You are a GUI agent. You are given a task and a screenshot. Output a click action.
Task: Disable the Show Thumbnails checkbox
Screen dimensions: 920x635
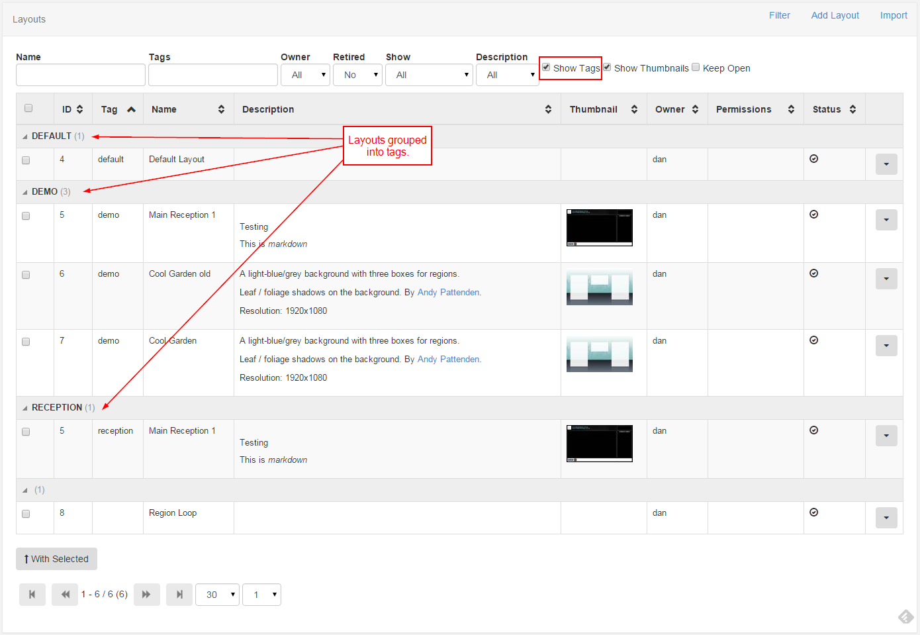tap(607, 68)
